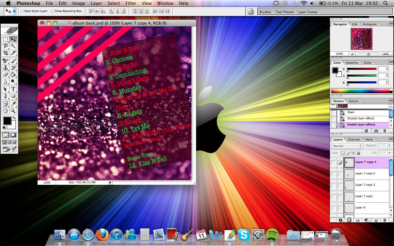Toggle visibility of Layer 7 copy 4
This screenshot has width=394, height=246.
(334, 162)
